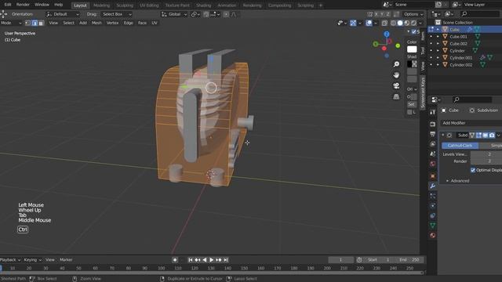Open the Render properties tab icon
Image resolution: width=502 pixels, height=282 pixels.
(x=432, y=124)
